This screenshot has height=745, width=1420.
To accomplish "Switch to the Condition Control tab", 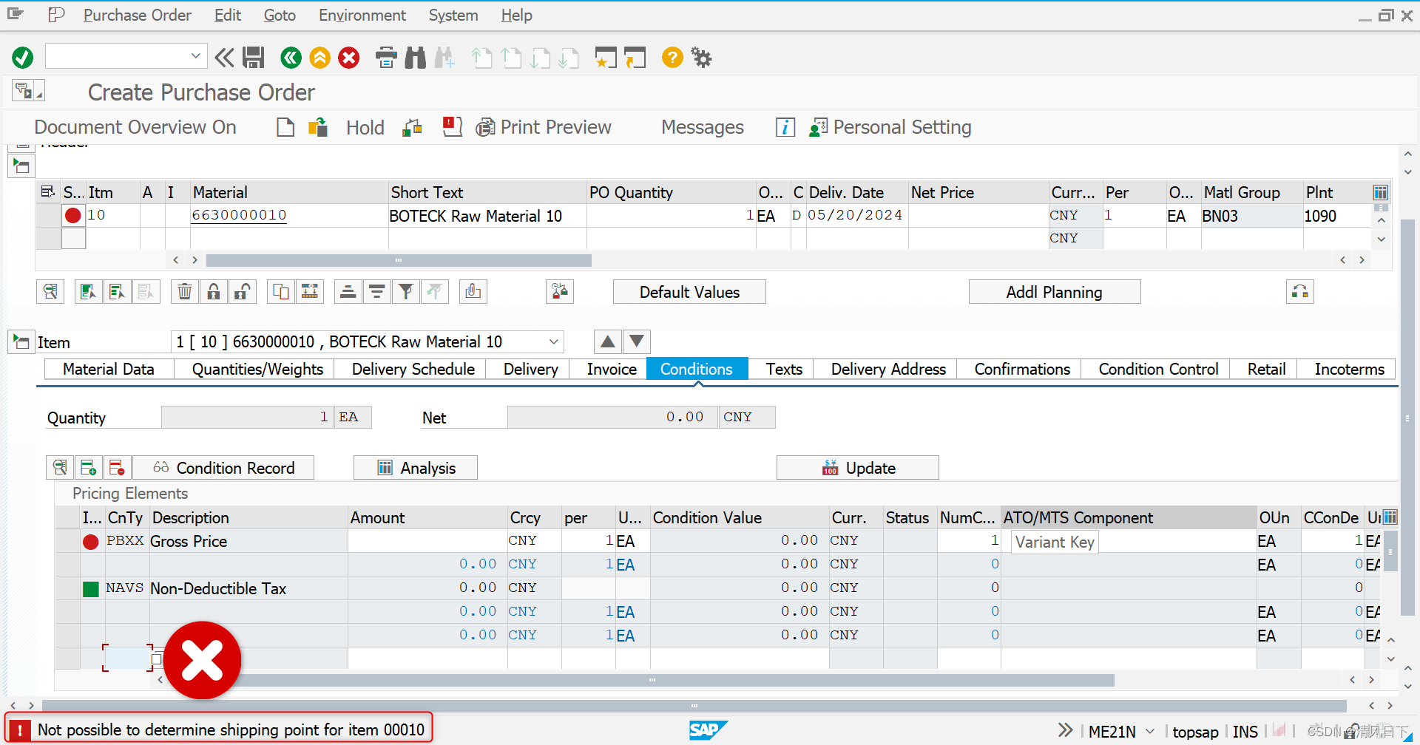I will (x=1157, y=369).
